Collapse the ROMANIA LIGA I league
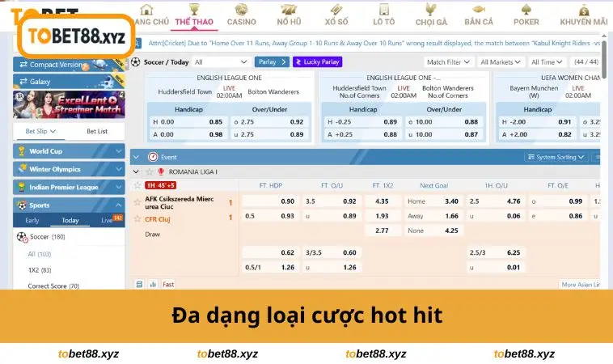Image resolution: width=613 pixels, height=364 pixels. [136, 171]
